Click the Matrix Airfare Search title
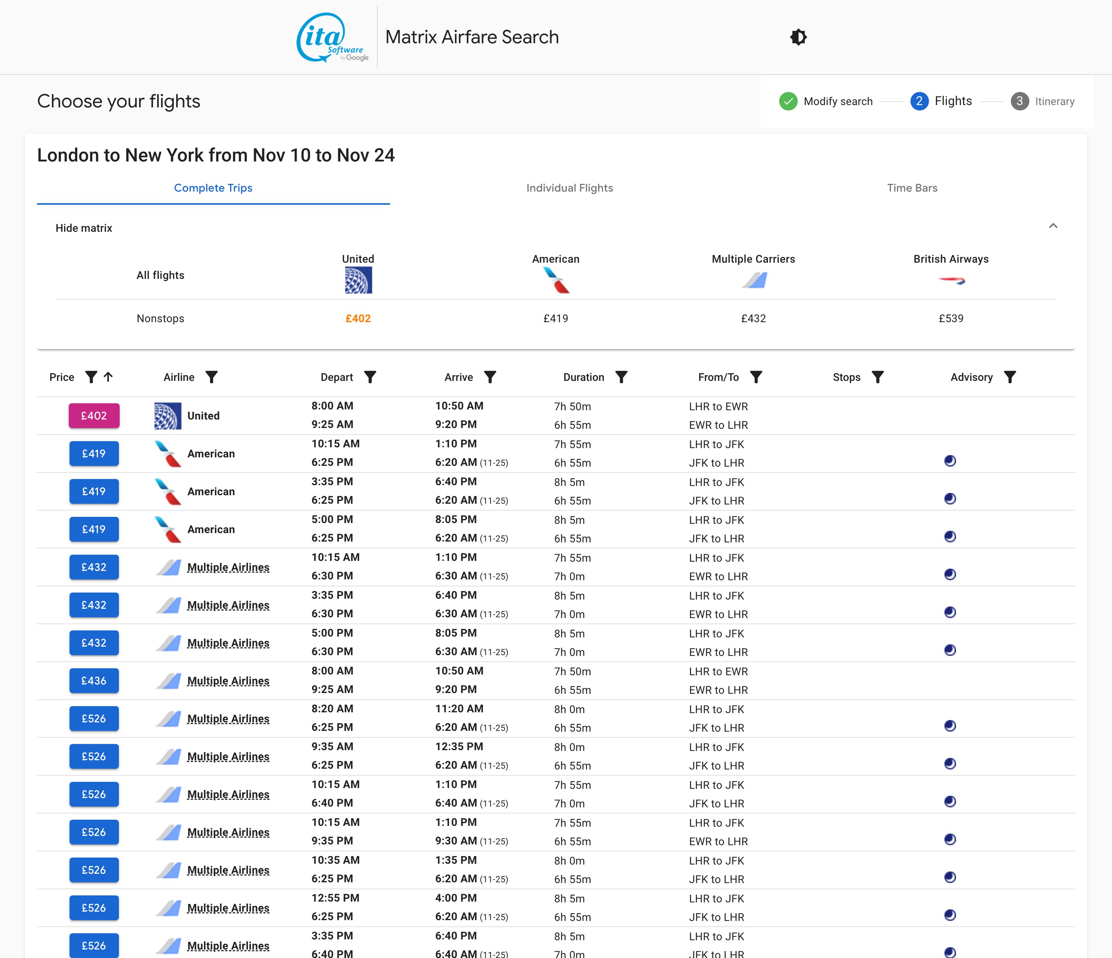Viewport: 1112px width, 958px height. pyautogui.click(x=472, y=37)
